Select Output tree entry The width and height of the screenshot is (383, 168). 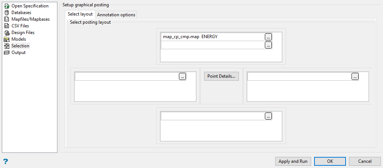19,53
